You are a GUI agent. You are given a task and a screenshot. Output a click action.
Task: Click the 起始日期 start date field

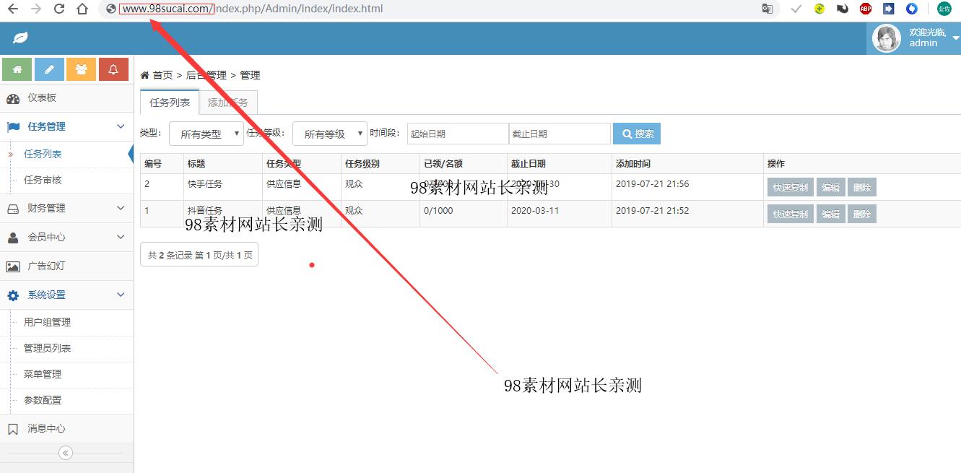pos(457,134)
